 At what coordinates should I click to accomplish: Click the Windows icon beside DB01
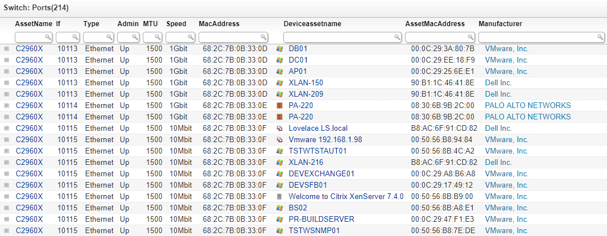[279, 49]
